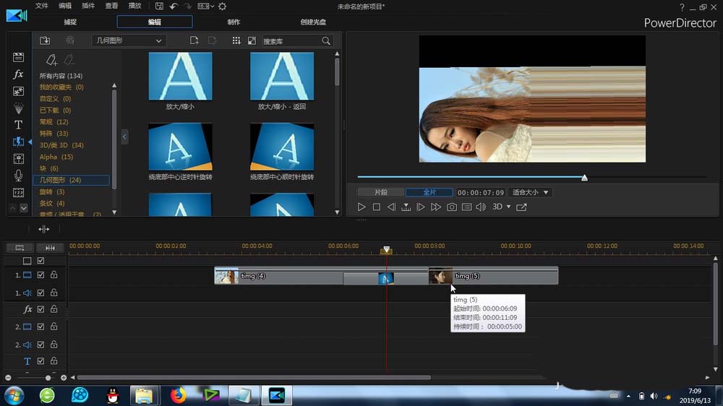Open the 文件 menu
The width and height of the screenshot is (723, 406).
[x=42, y=6]
